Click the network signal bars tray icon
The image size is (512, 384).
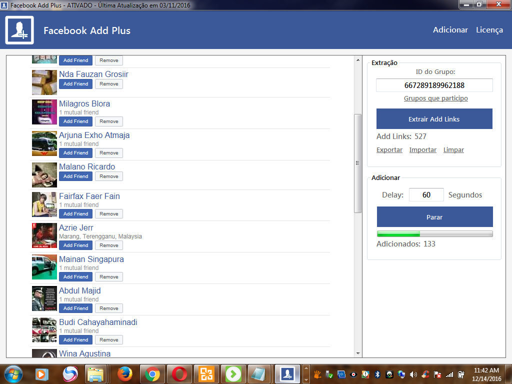coord(449,374)
